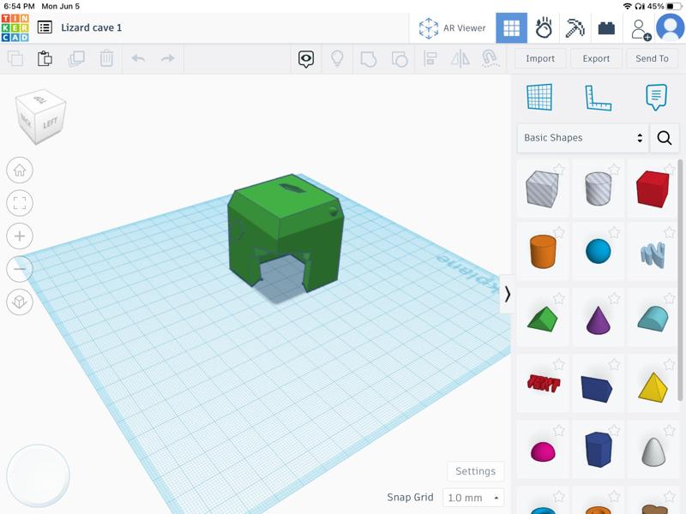The image size is (686, 514).
Task: Pick the gray Paraboloid shape
Action: 653,451
